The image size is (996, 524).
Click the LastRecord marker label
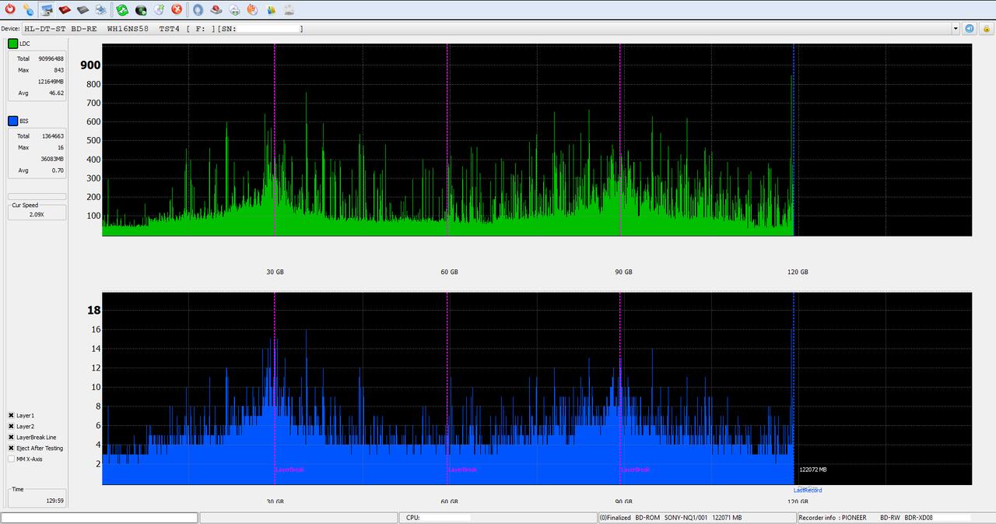click(x=808, y=490)
